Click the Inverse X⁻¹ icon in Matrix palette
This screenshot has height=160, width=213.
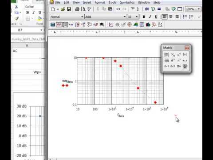(179, 55)
